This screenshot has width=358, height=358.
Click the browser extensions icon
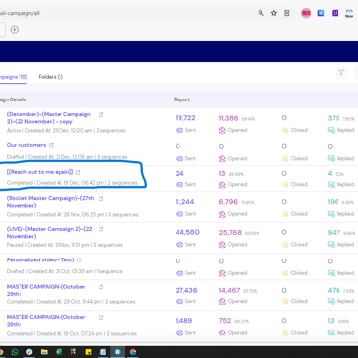coord(287,13)
